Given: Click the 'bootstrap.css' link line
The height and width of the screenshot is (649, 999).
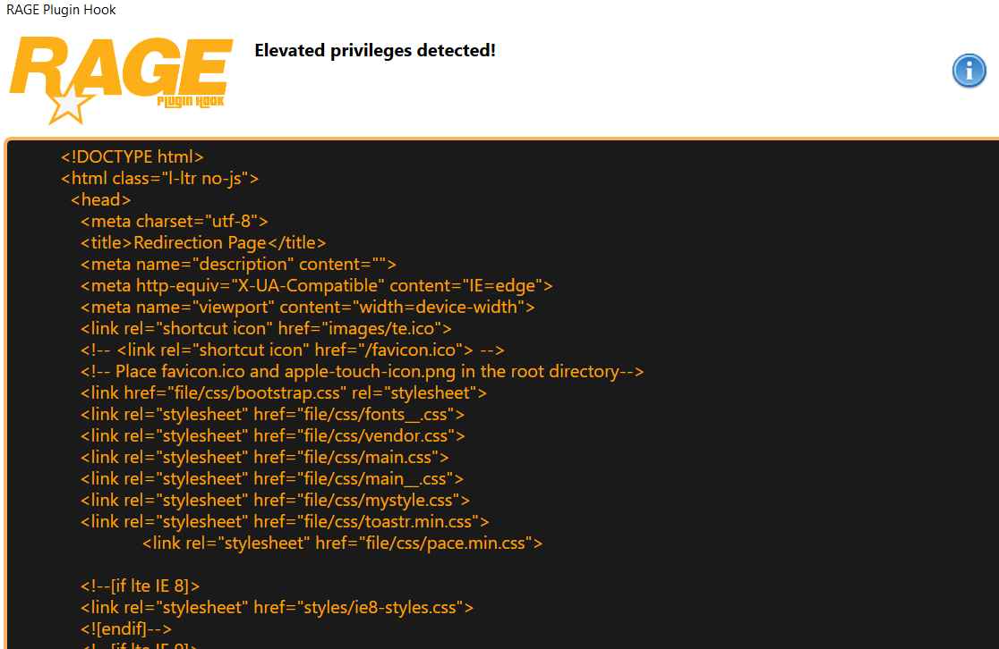Looking at the screenshot, I should pyautogui.click(x=284, y=393).
